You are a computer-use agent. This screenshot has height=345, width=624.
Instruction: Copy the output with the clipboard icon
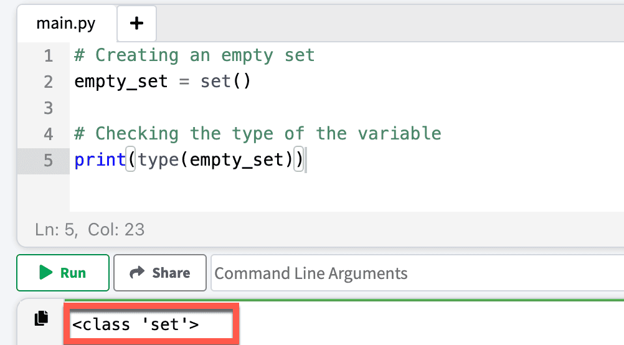(41, 318)
